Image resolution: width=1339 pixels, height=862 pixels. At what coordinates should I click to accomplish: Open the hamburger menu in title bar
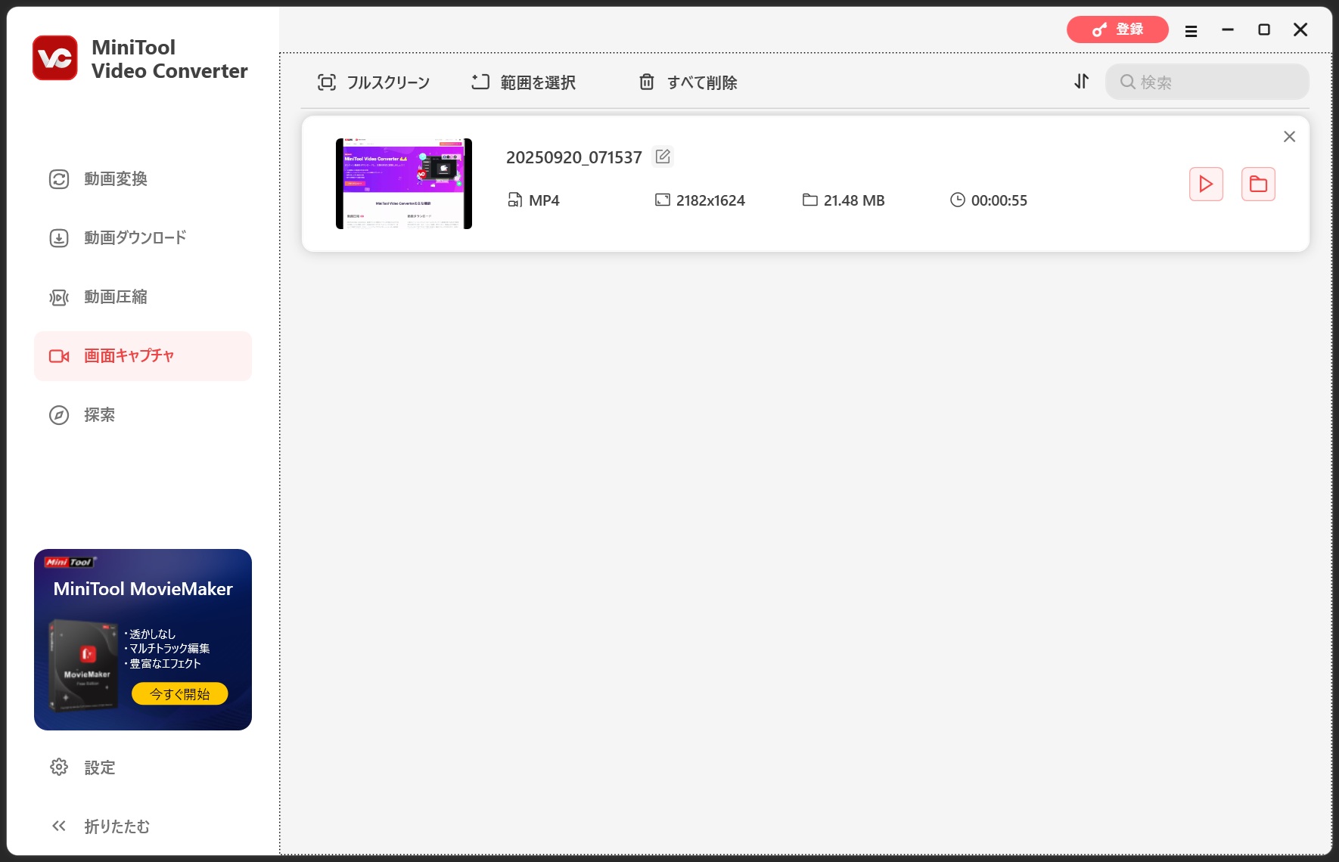point(1191,31)
